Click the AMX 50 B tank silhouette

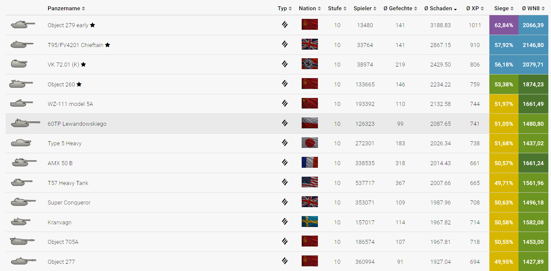pyautogui.click(x=24, y=162)
